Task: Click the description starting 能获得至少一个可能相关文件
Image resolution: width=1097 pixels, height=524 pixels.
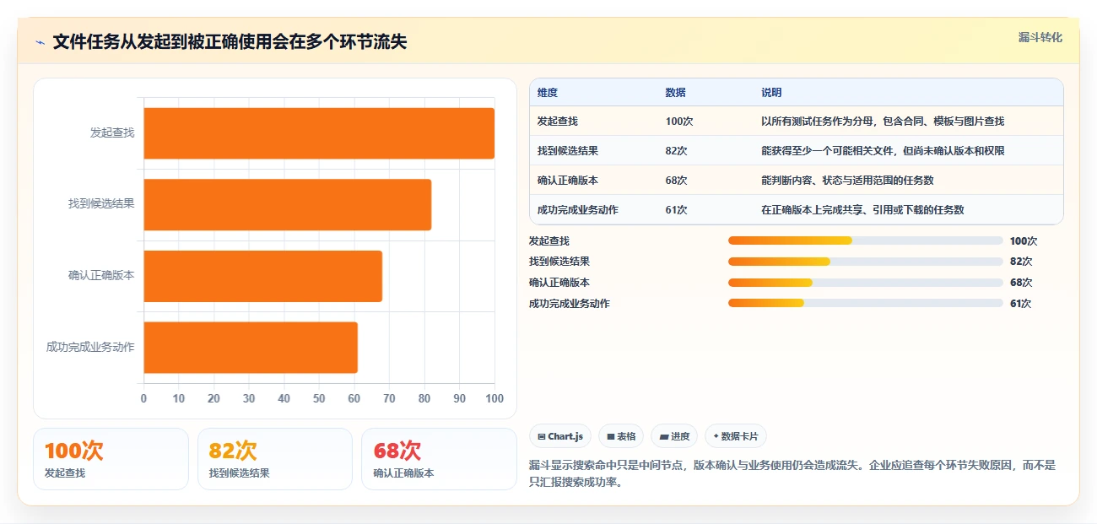Action: [883, 151]
